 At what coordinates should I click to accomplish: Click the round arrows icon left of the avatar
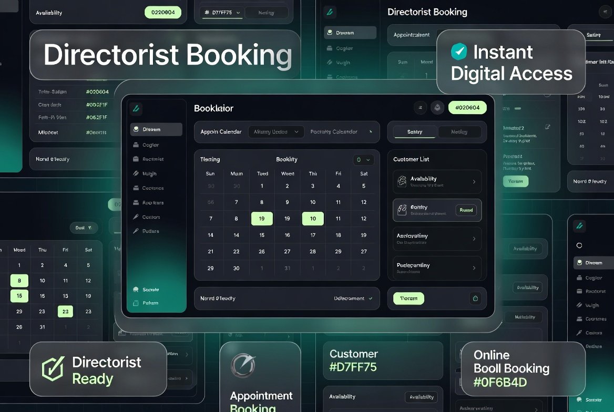pos(420,108)
